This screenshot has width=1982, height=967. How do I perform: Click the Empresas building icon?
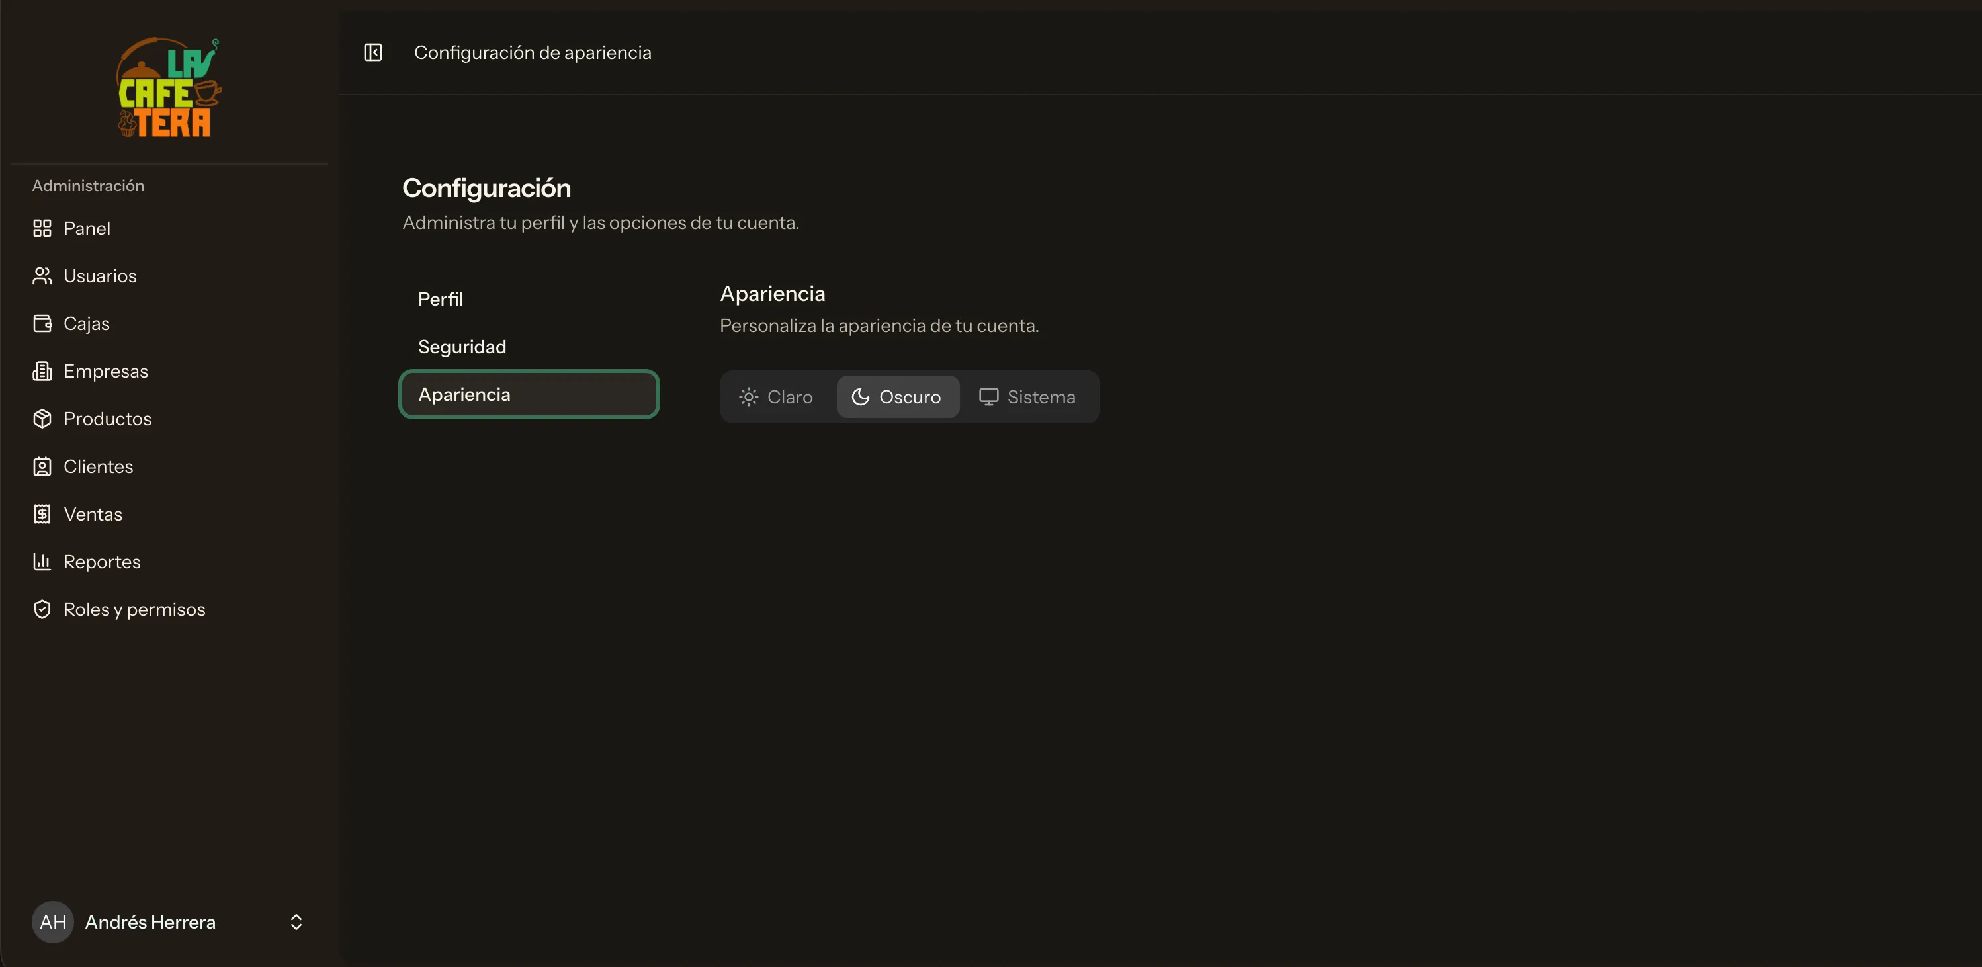tap(42, 372)
